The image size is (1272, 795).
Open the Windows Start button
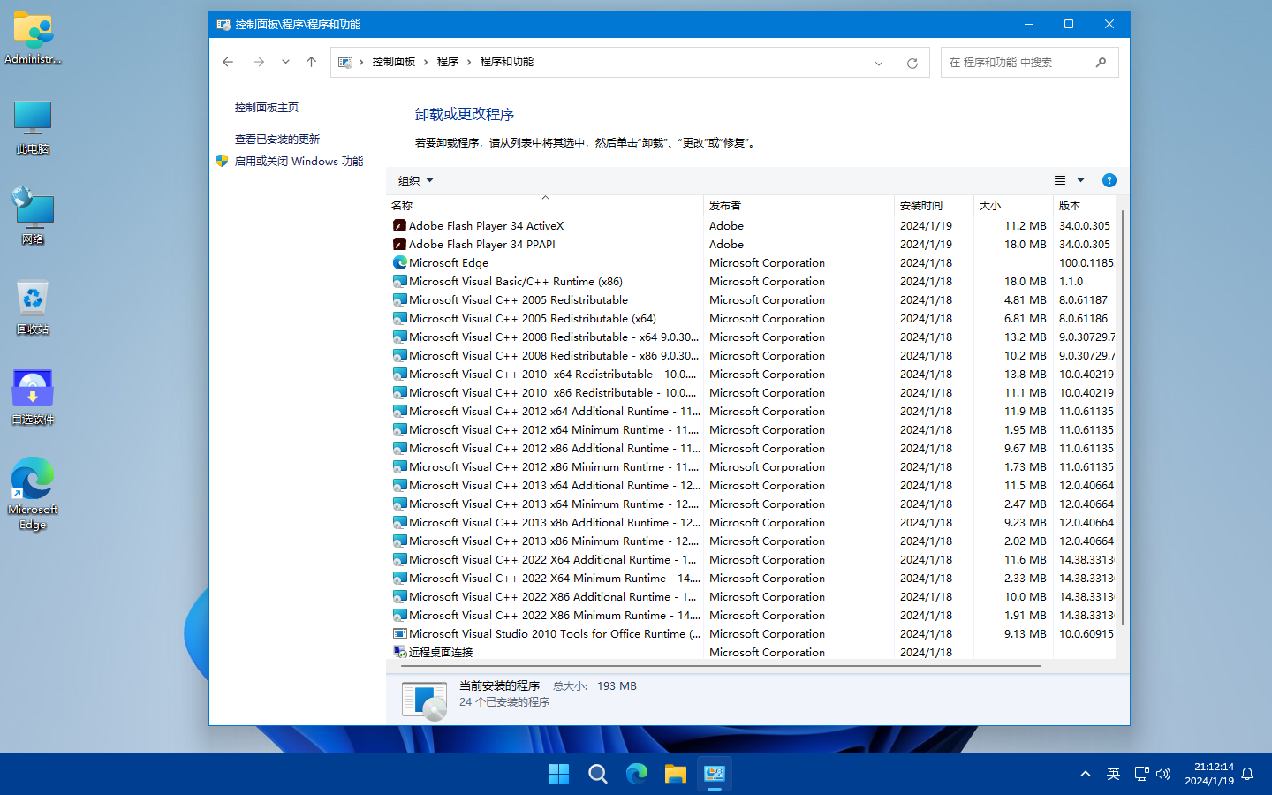tap(558, 774)
